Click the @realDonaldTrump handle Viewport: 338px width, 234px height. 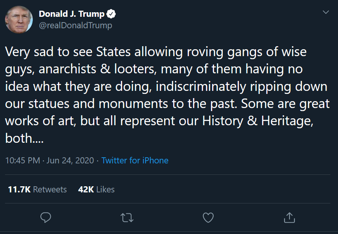[76, 26]
